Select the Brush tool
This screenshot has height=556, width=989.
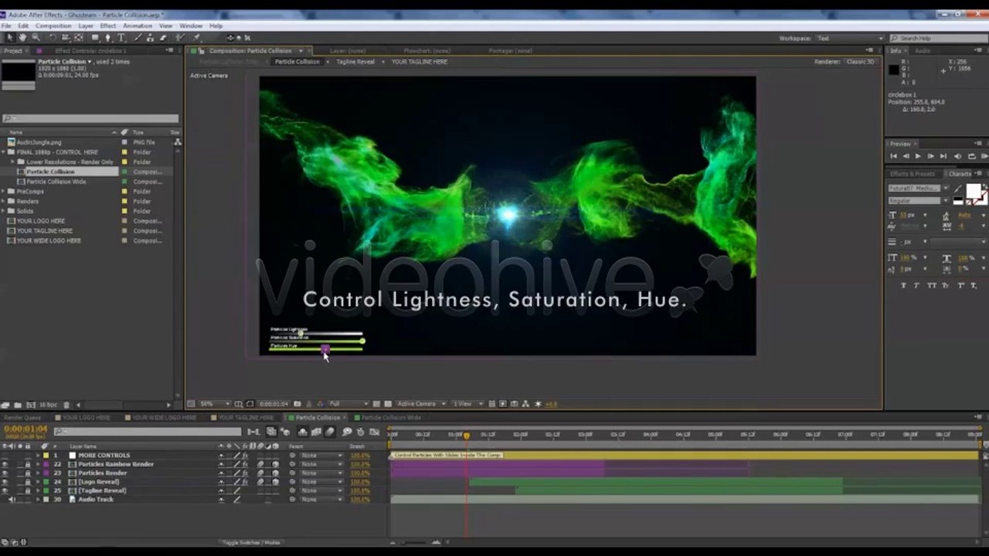[x=138, y=37]
